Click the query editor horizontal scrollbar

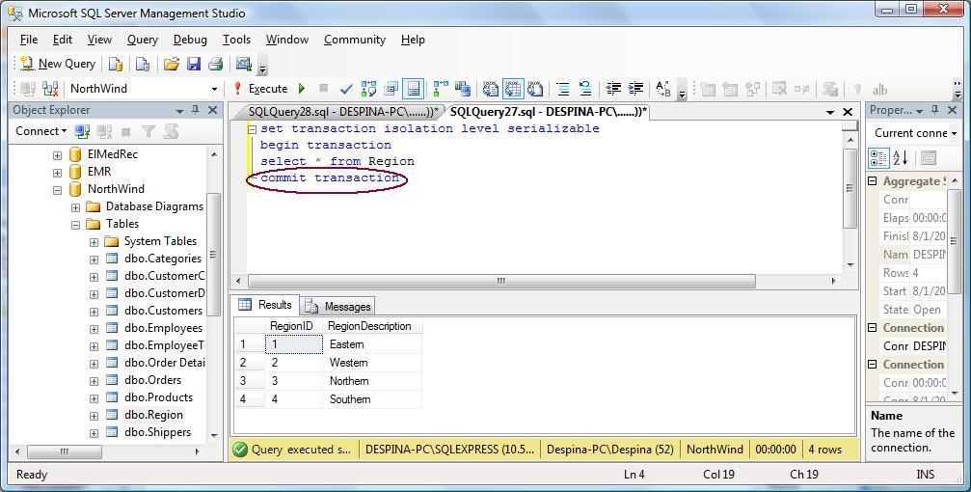click(501, 281)
